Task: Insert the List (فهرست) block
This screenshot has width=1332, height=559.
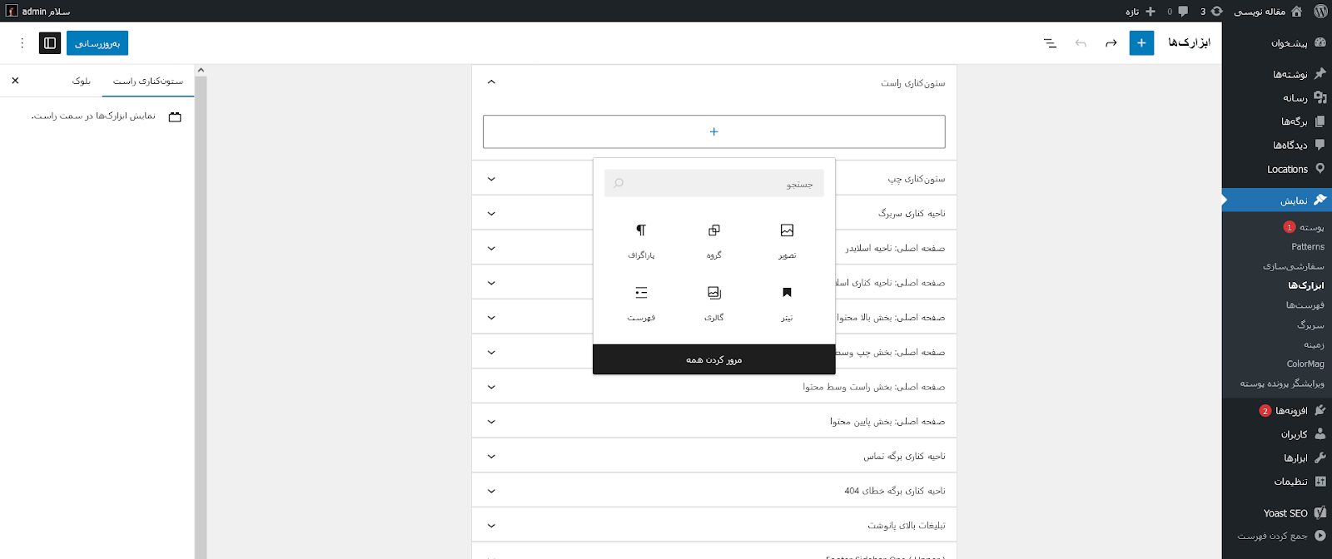Action: click(641, 304)
